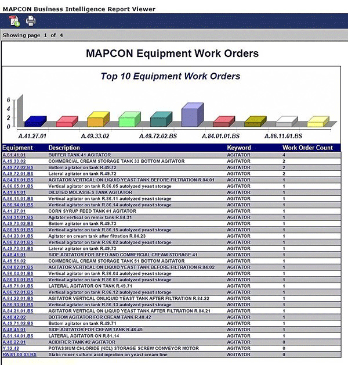348x365 pixels.
Task: Select the A.48.22.01 equipment link
Action: 14,342
